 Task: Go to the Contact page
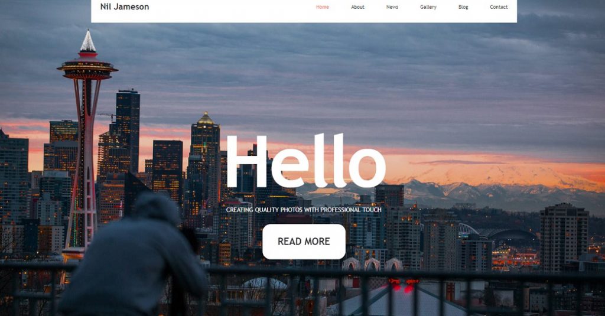499,7
